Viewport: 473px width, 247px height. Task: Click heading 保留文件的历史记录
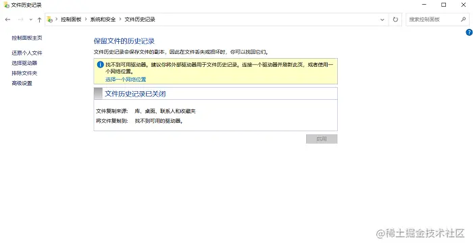click(x=124, y=41)
